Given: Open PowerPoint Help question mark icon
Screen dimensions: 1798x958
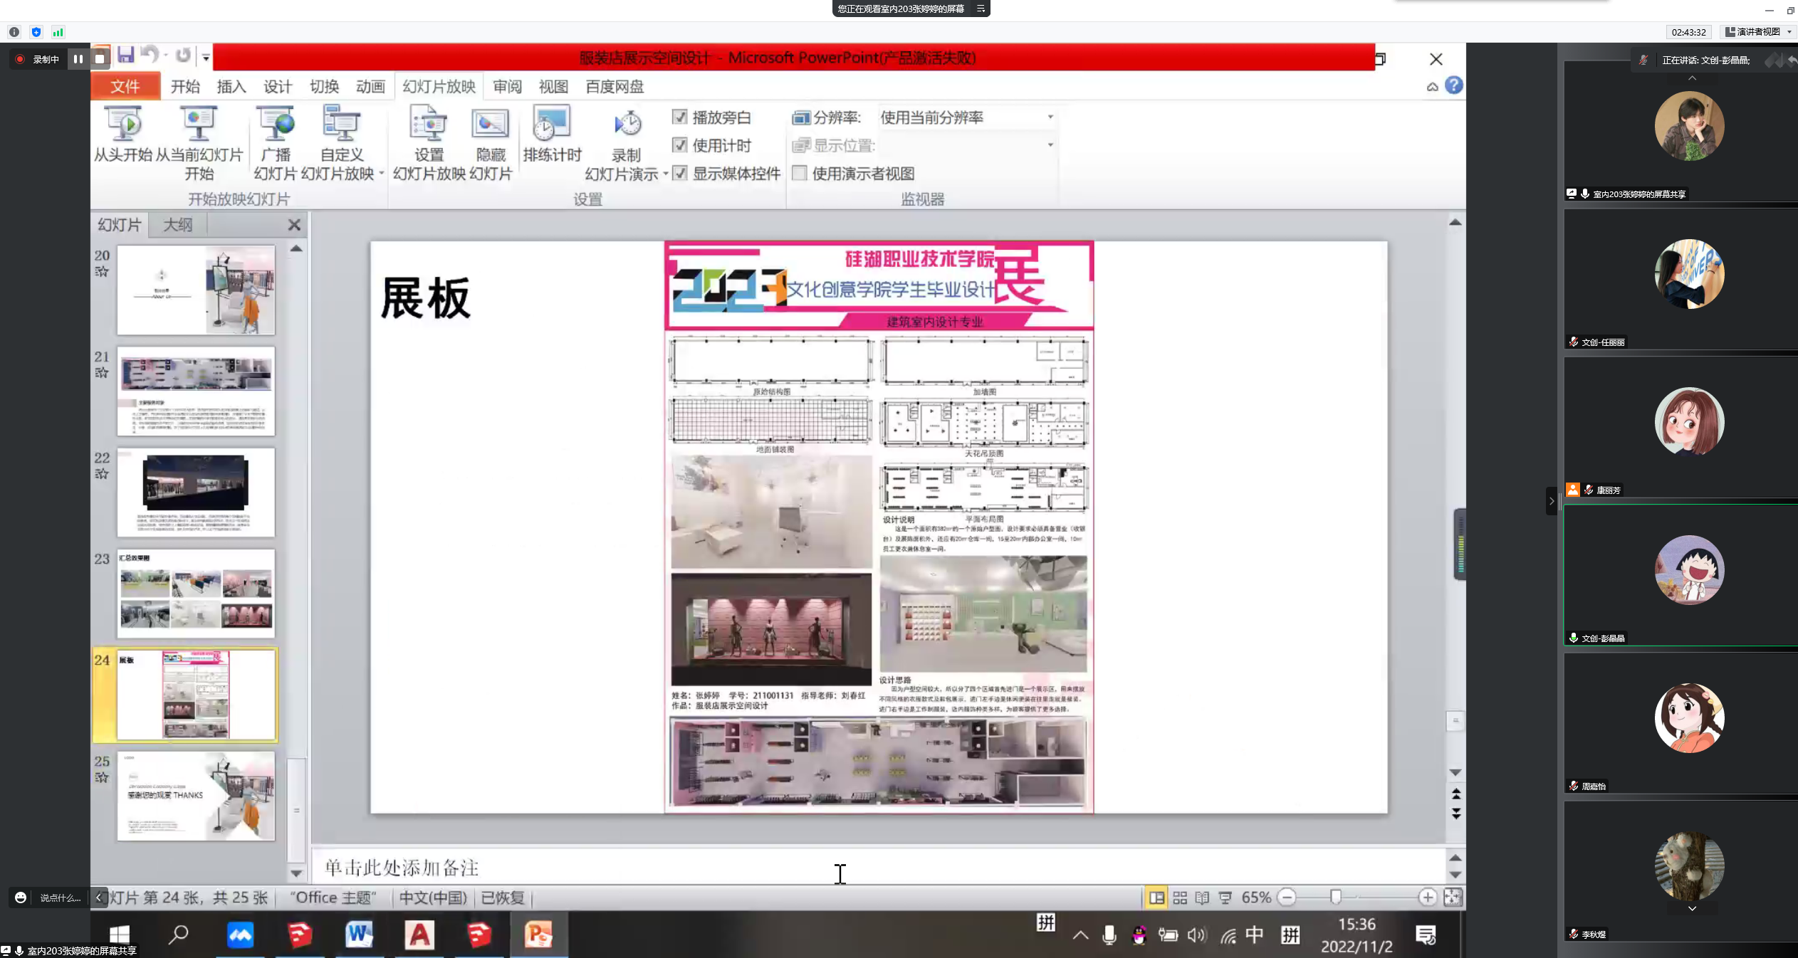Looking at the screenshot, I should click(x=1454, y=85).
